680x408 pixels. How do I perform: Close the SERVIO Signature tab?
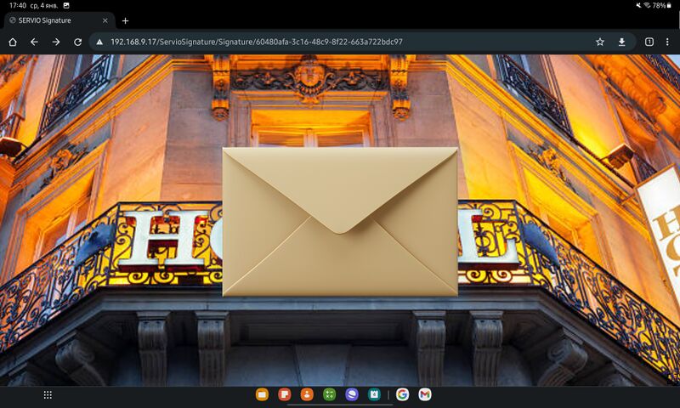coord(105,20)
